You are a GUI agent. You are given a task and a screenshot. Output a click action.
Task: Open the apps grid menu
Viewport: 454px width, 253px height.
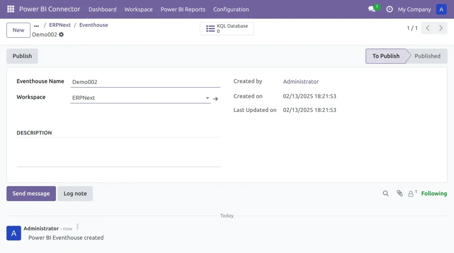(10, 9)
